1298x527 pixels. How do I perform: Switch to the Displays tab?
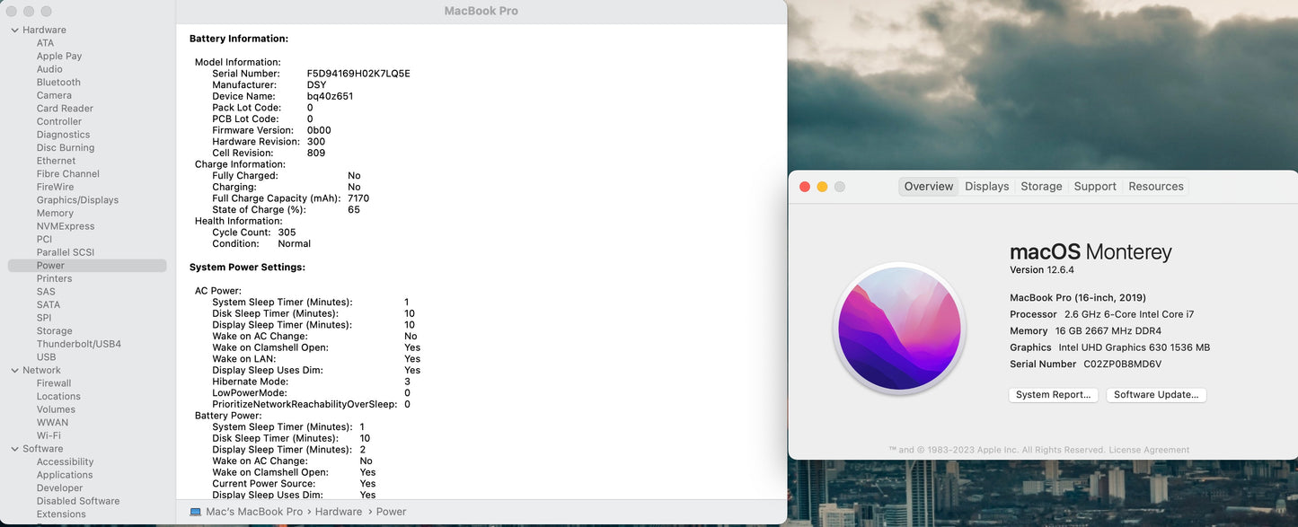tap(986, 187)
